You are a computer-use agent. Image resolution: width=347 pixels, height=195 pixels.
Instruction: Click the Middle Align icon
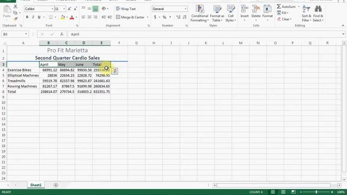pyautogui.click(x=89, y=9)
